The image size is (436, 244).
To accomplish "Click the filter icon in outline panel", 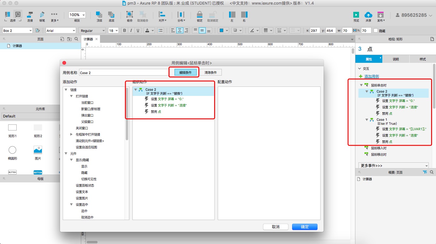I will click(x=425, y=172).
